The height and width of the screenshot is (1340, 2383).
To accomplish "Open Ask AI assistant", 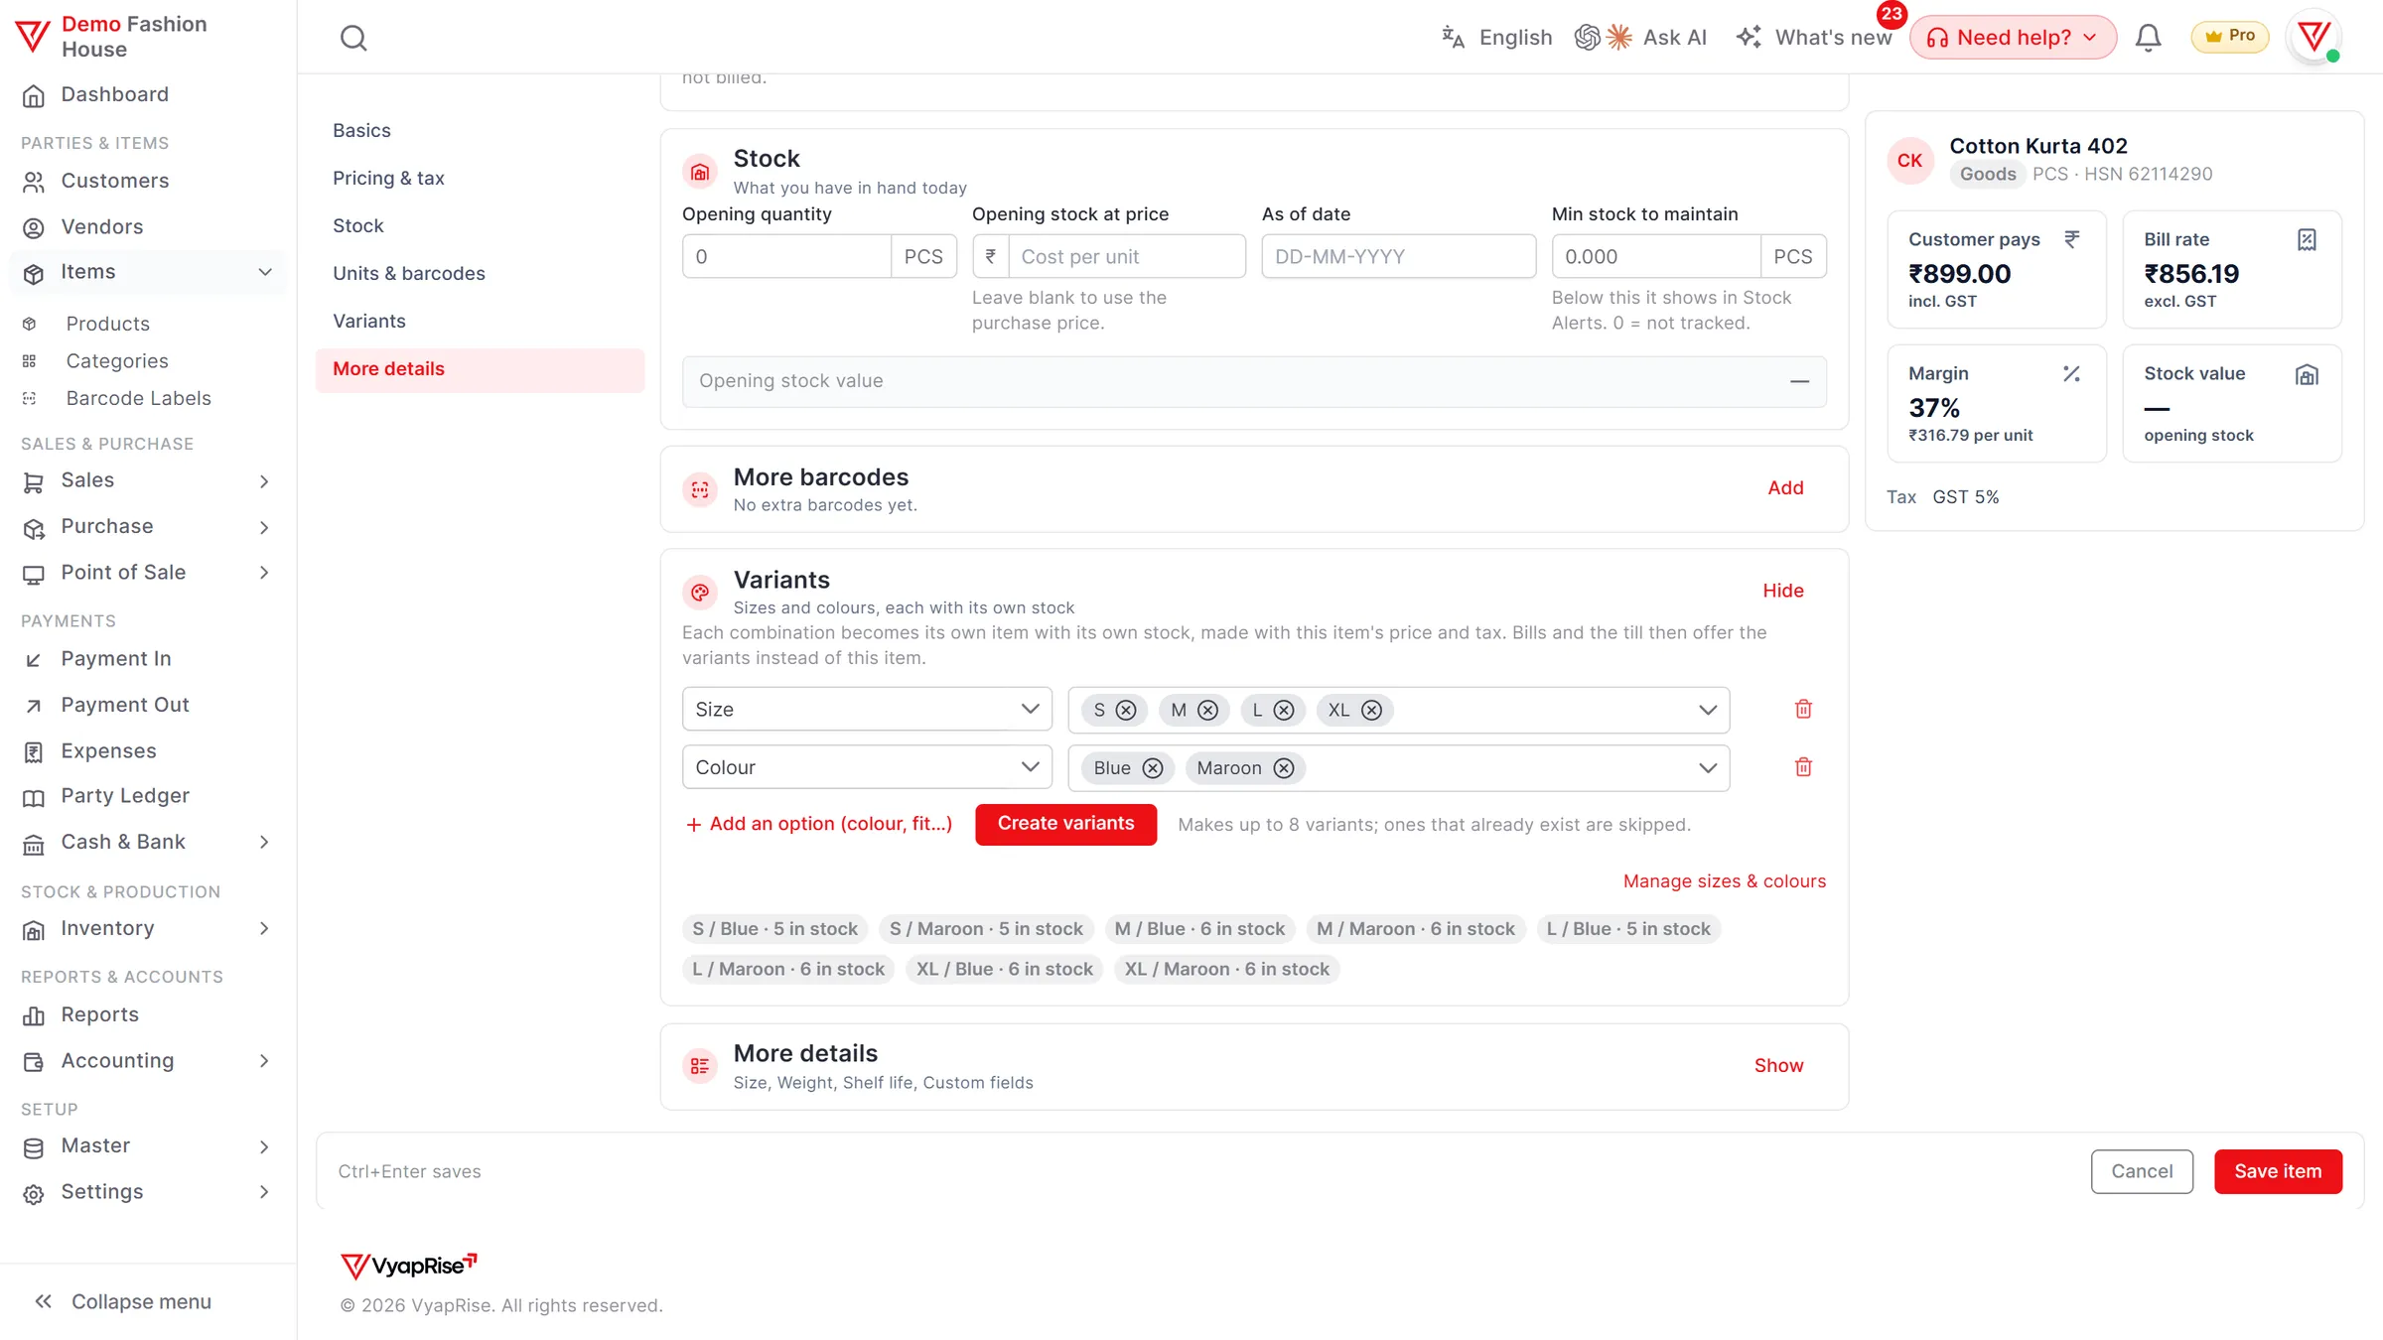I will point(1640,38).
